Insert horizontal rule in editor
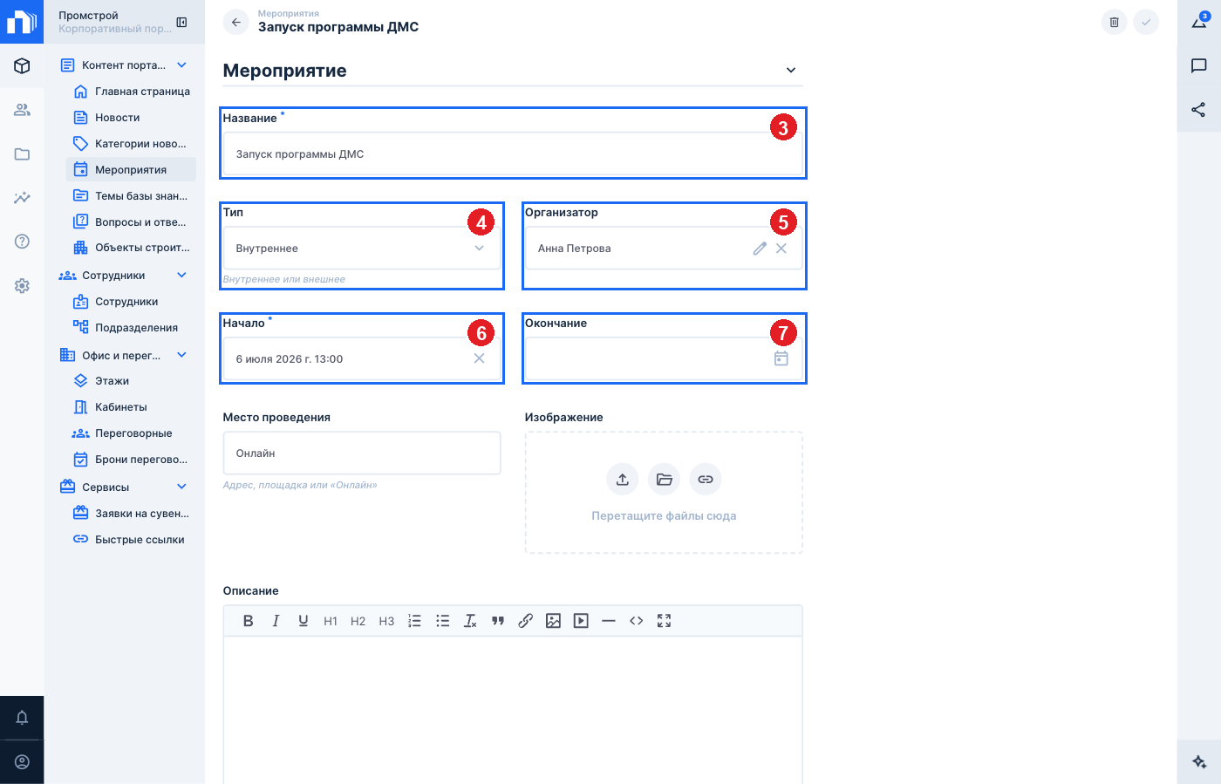This screenshot has height=784, width=1221. point(609,621)
